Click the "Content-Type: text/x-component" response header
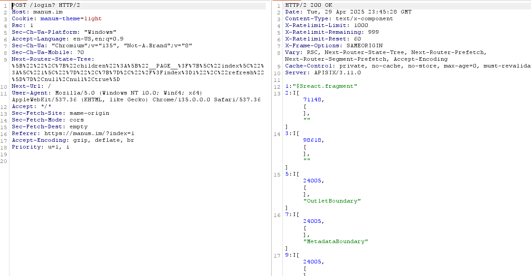The height and width of the screenshot is (276, 531). coord(339,18)
